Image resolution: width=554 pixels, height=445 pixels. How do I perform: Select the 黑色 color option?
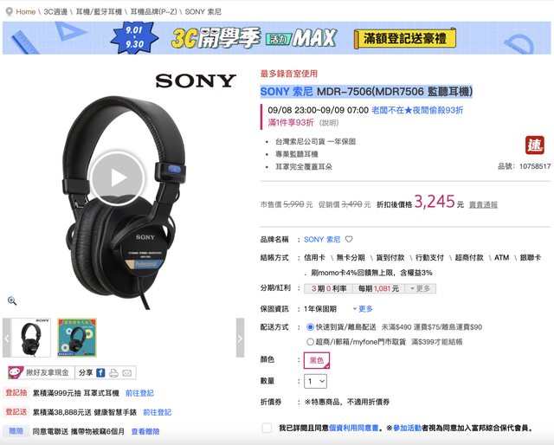tap(317, 360)
